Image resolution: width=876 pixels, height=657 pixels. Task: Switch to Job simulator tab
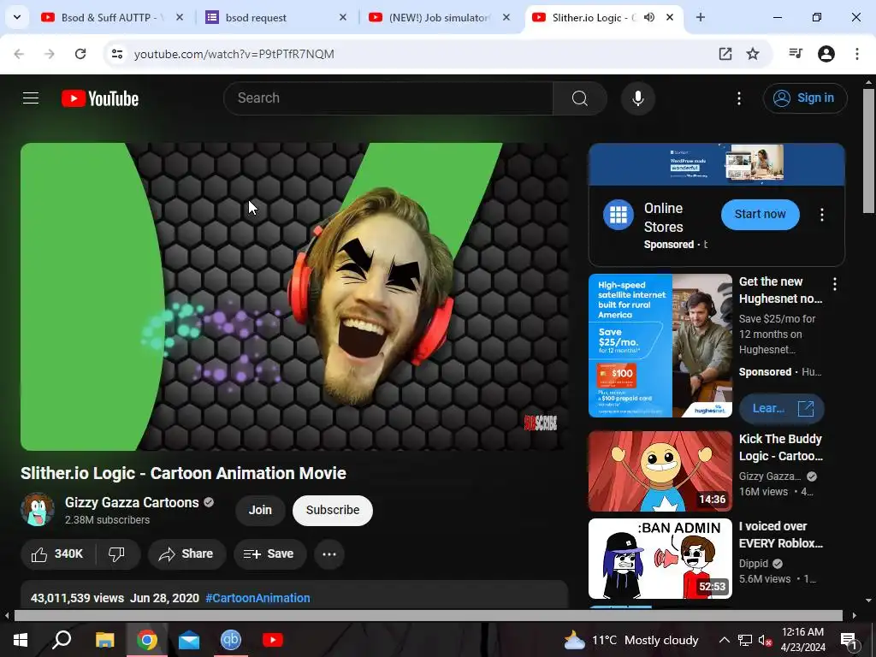pos(439,18)
